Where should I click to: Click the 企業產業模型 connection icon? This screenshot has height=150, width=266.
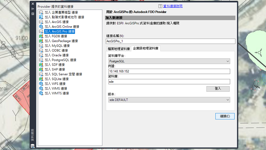41,12
